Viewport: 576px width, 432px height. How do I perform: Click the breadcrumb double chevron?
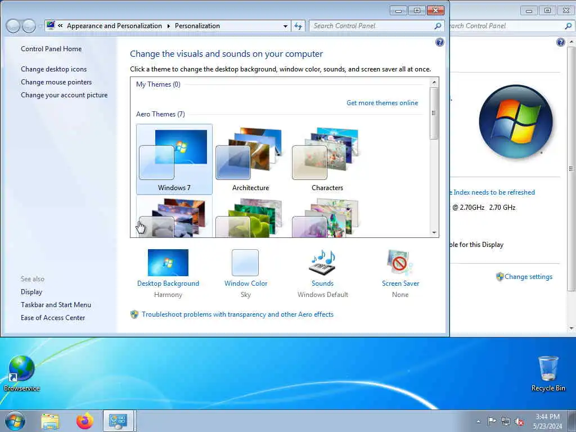pos(60,26)
